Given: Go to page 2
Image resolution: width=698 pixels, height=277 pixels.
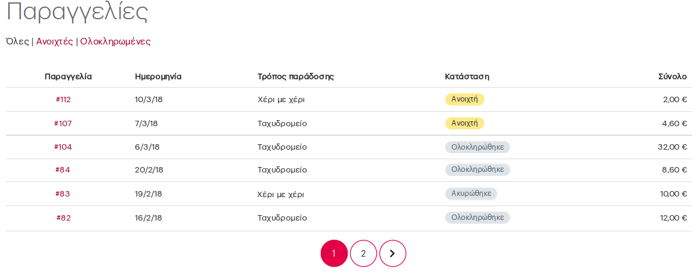Looking at the screenshot, I should (x=363, y=254).
